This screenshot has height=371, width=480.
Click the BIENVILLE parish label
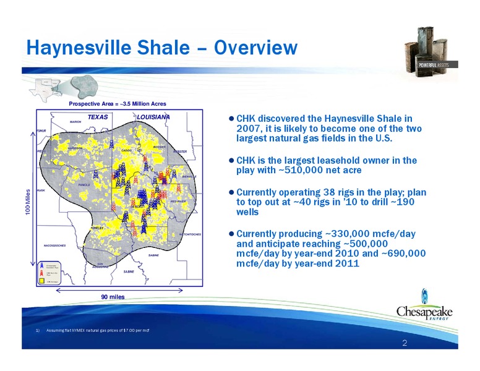pyautogui.click(x=189, y=177)
